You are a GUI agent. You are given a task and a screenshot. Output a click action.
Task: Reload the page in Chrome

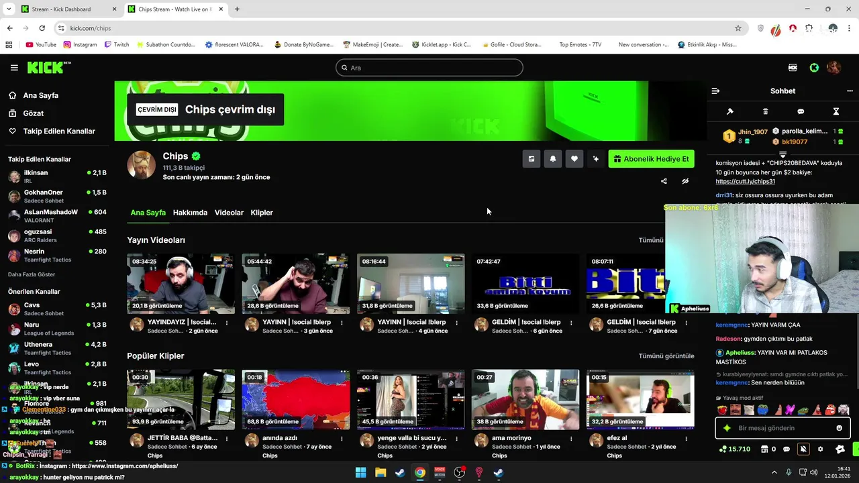(x=42, y=28)
